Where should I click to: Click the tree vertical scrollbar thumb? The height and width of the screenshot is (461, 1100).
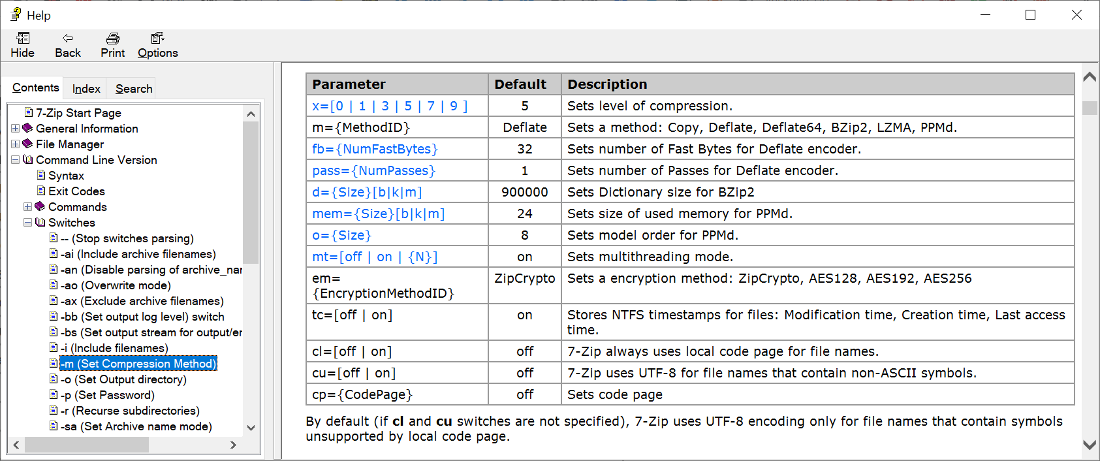click(251, 193)
